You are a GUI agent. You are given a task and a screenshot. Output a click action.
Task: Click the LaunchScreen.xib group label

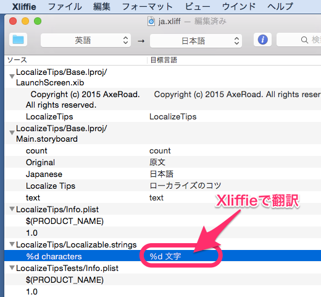(62, 77)
